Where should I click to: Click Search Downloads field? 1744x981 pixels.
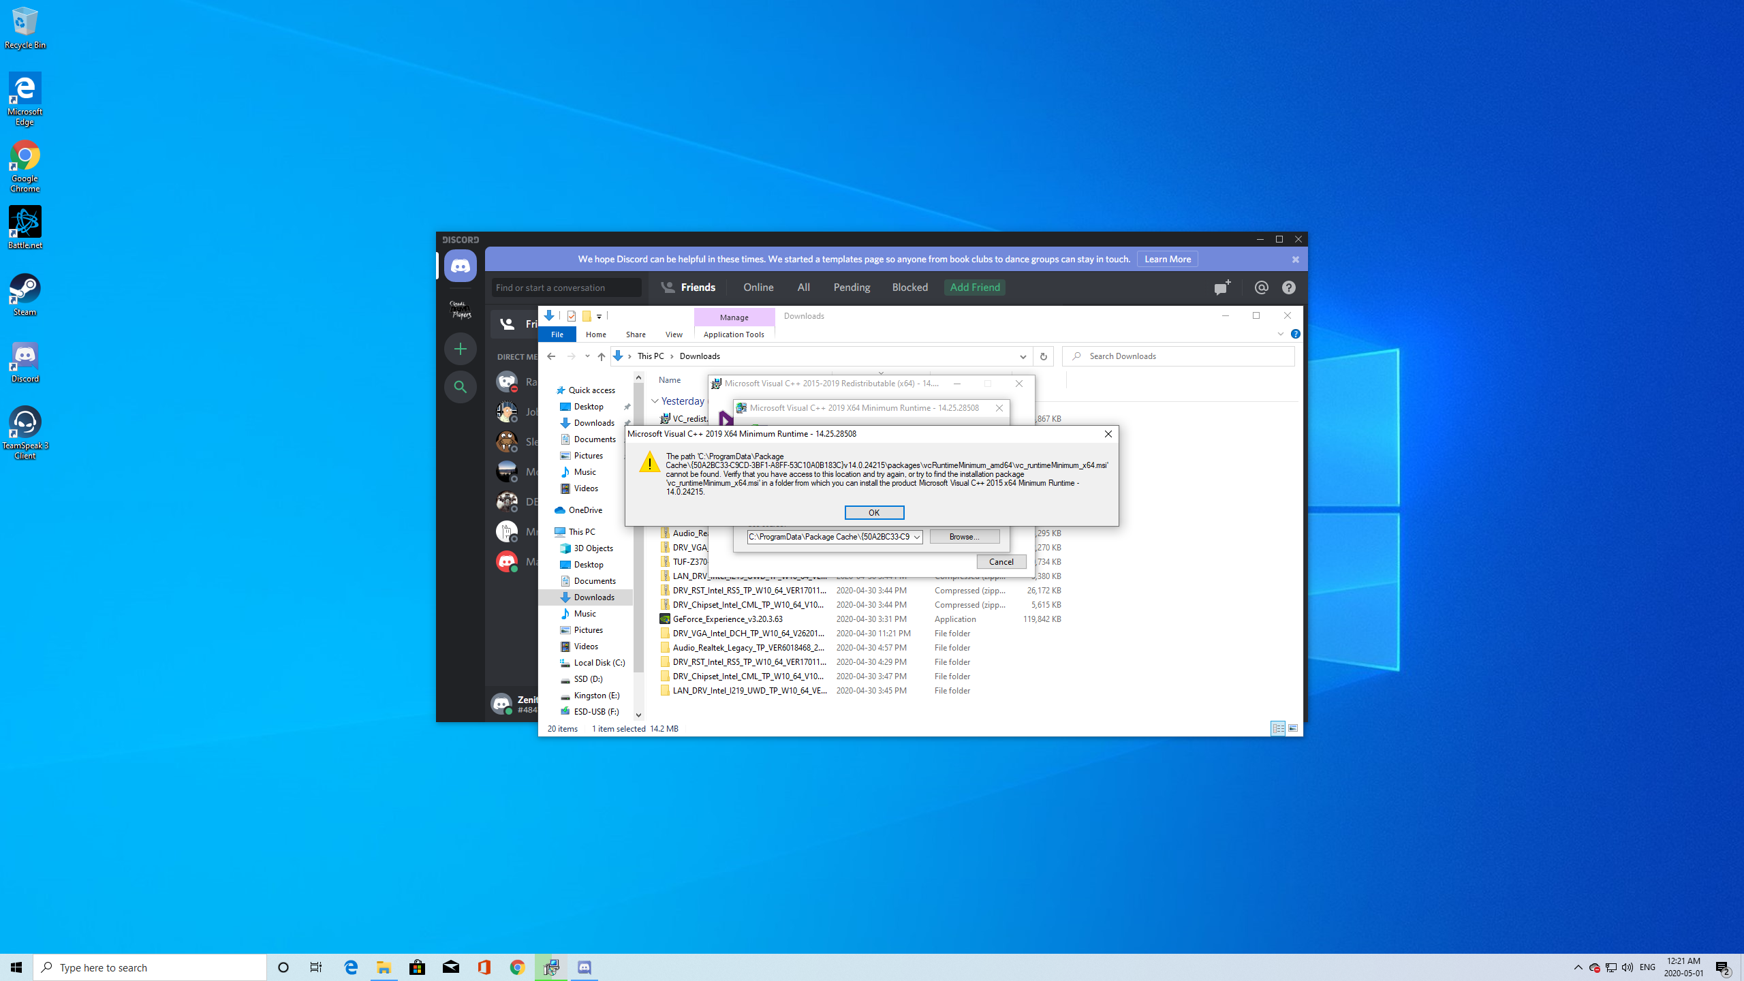tap(1179, 356)
